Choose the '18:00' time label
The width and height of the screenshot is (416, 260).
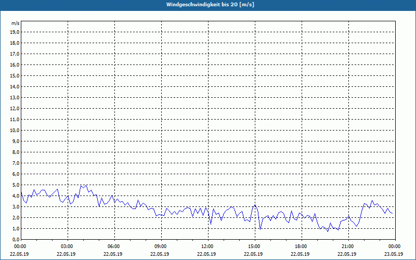(x=302, y=246)
